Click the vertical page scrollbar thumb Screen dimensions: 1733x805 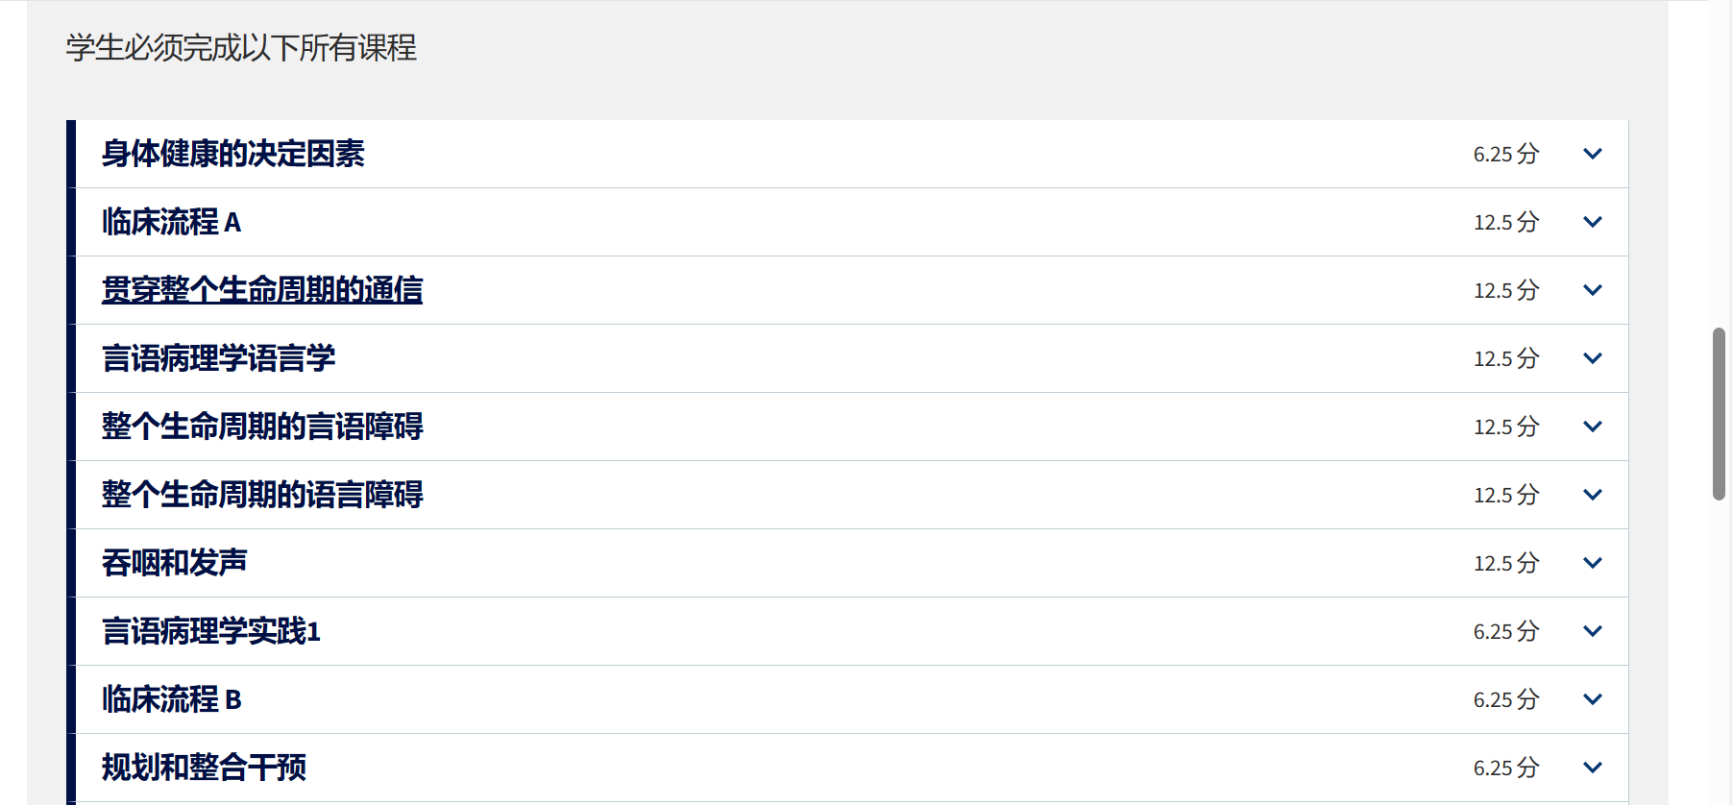click(x=1719, y=414)
